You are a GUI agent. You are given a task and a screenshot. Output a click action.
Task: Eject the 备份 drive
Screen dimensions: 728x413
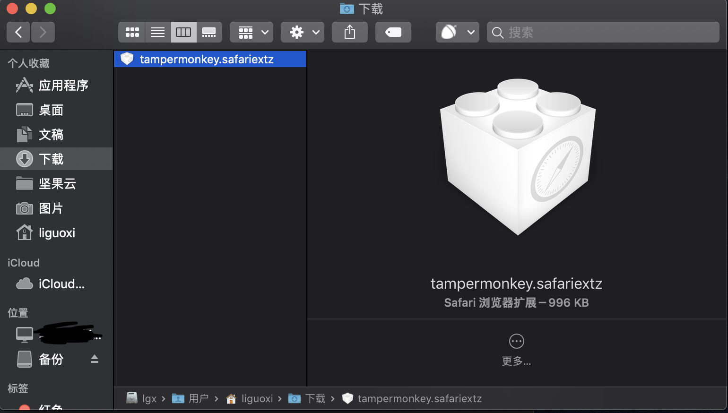pyautogui.click(x=95, y=359)
